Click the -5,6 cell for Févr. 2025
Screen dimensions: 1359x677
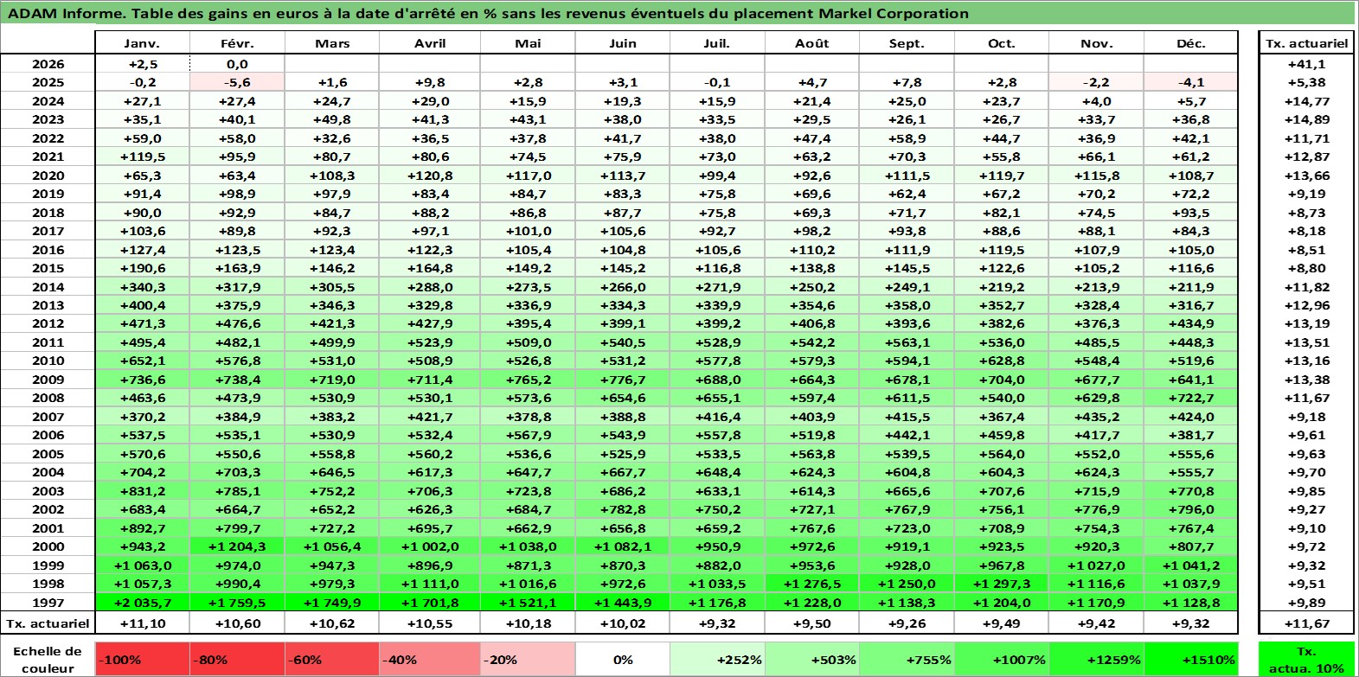click(237, 83)
